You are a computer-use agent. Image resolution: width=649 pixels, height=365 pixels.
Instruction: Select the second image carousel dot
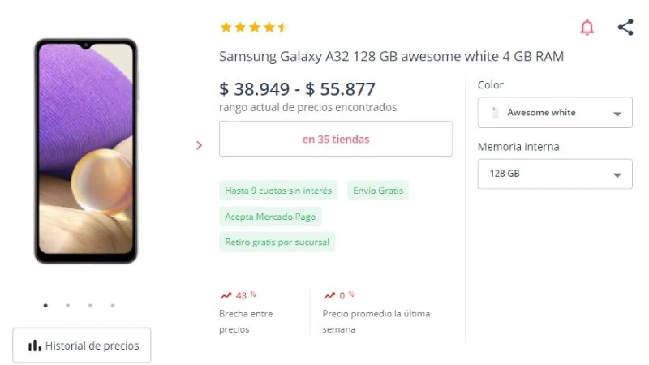click(x=68, y=305)
